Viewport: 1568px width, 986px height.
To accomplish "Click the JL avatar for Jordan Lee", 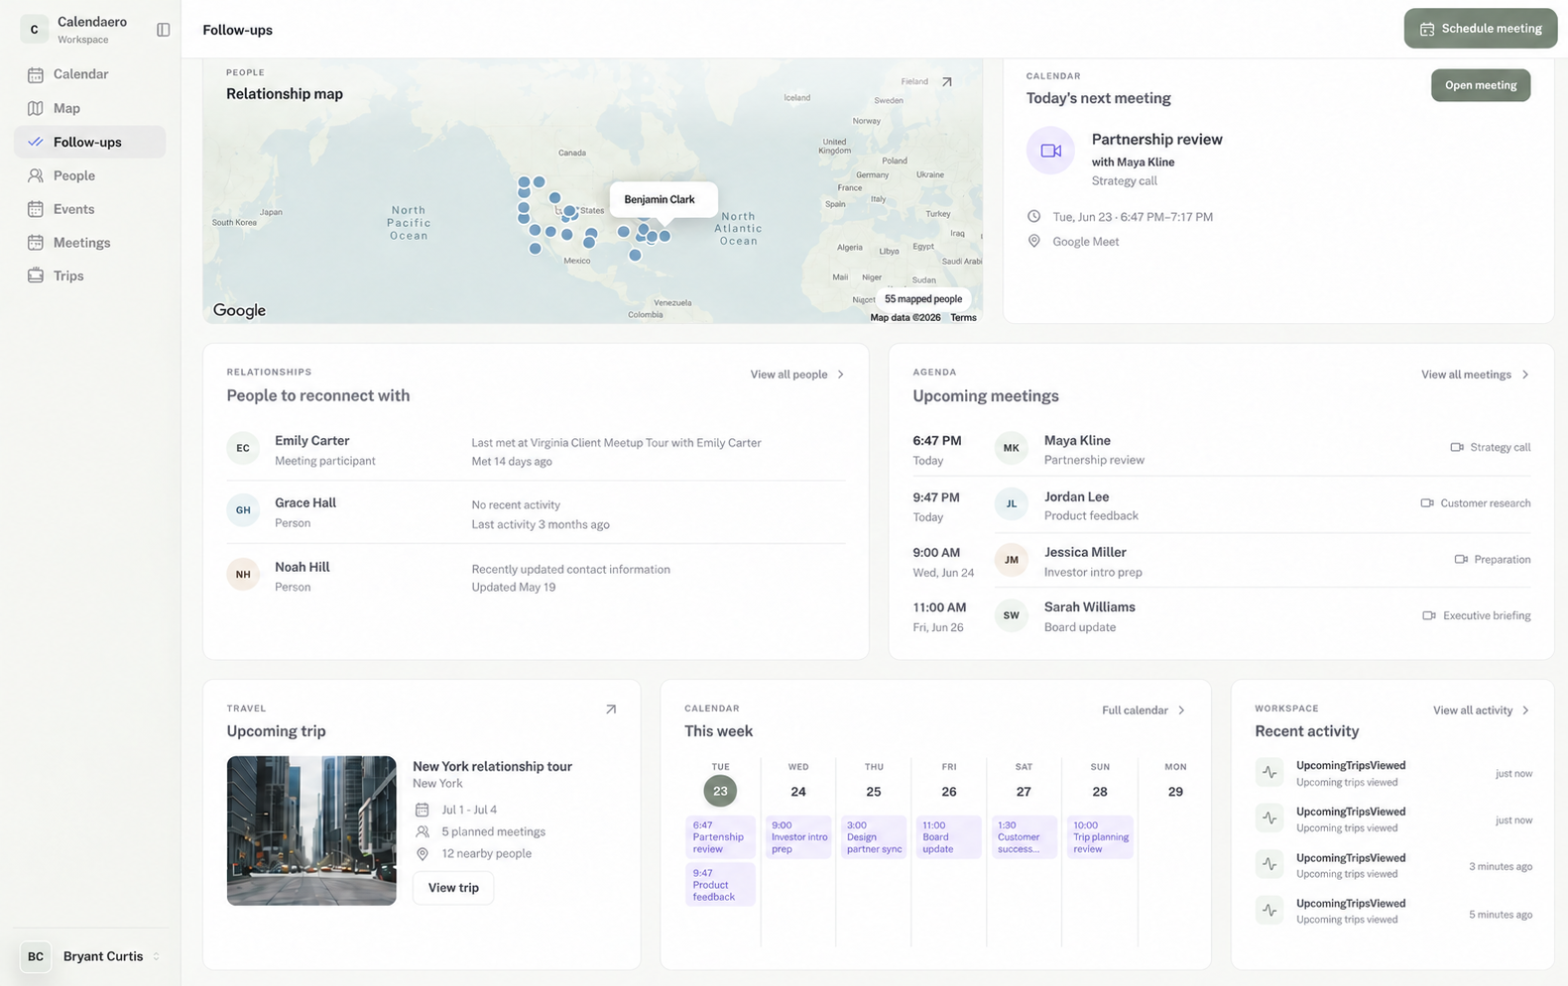I will (x=1011, y=503).
